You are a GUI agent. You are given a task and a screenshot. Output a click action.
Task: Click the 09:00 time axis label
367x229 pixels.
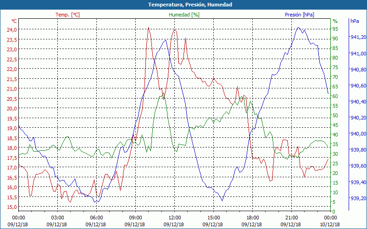click(x=135, y=218)
